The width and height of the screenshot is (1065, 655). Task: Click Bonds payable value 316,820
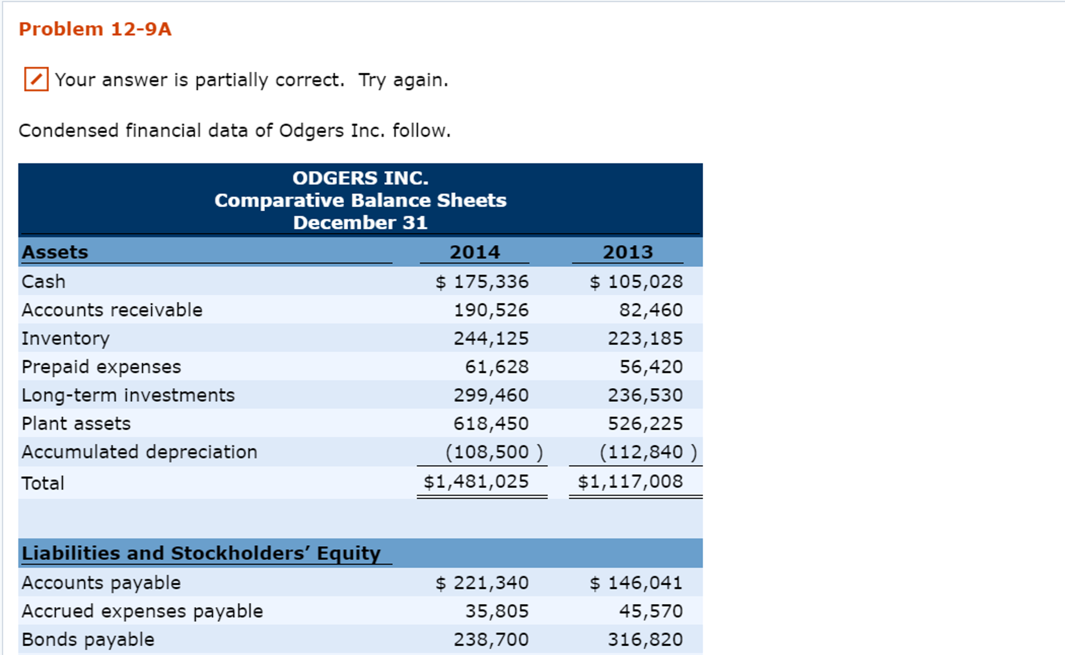[x=645, y=639]
